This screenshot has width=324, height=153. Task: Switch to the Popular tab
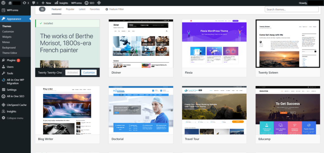point(70,9)
